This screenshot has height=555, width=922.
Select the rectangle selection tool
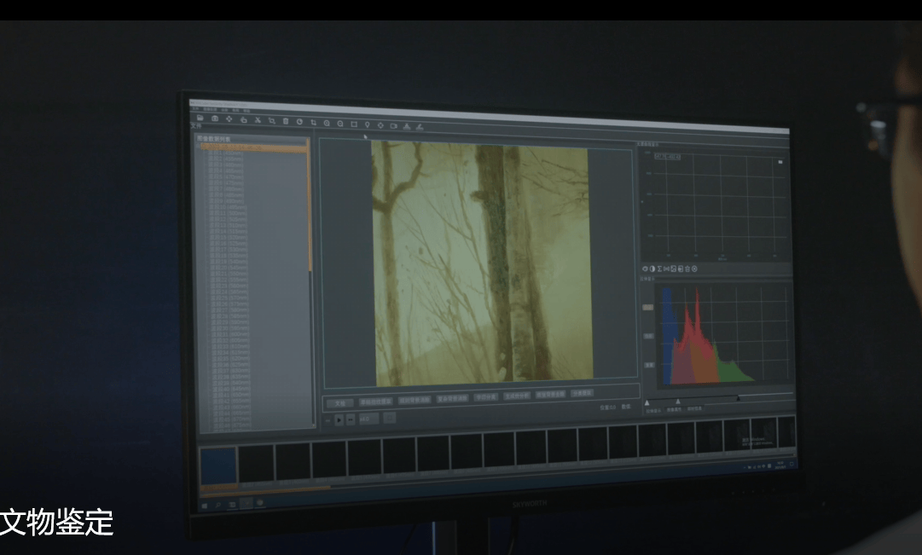354,124
